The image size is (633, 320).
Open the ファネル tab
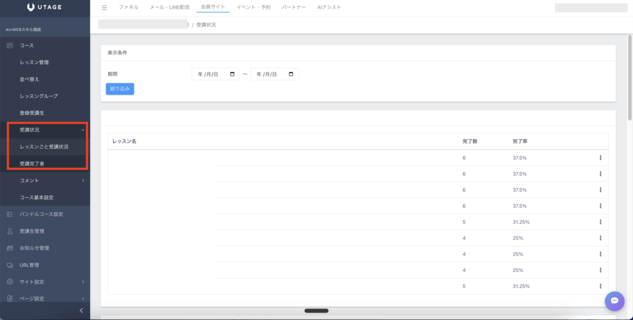129,7
